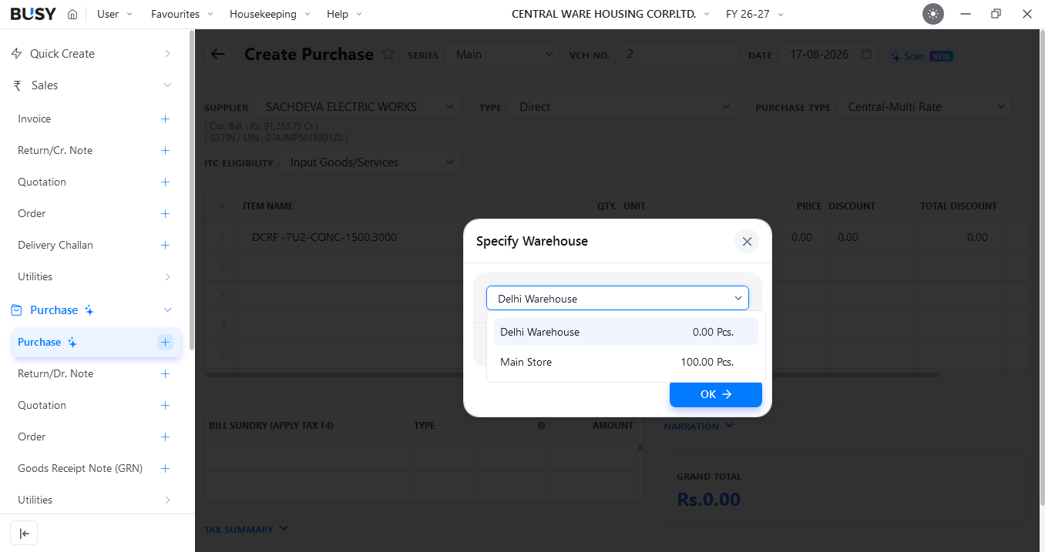This screenshot has height=552, width=1045.
Task: Open the Help menu
Action: point(344,14)
